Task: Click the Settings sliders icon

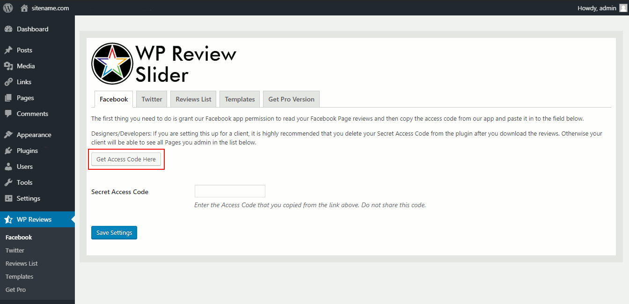Action: (x=8, y=198)
